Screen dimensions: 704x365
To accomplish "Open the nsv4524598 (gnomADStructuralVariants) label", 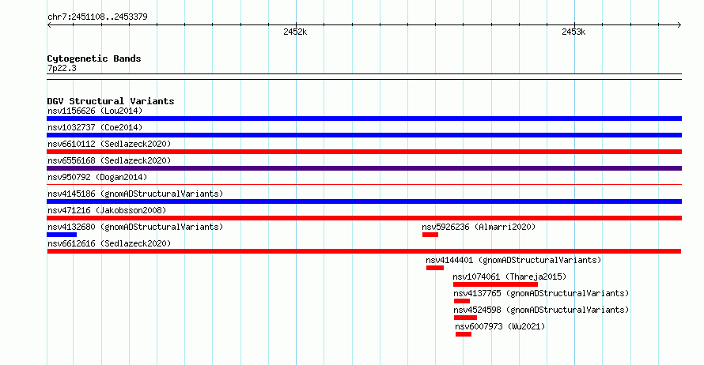I will [x=541, y=310].
